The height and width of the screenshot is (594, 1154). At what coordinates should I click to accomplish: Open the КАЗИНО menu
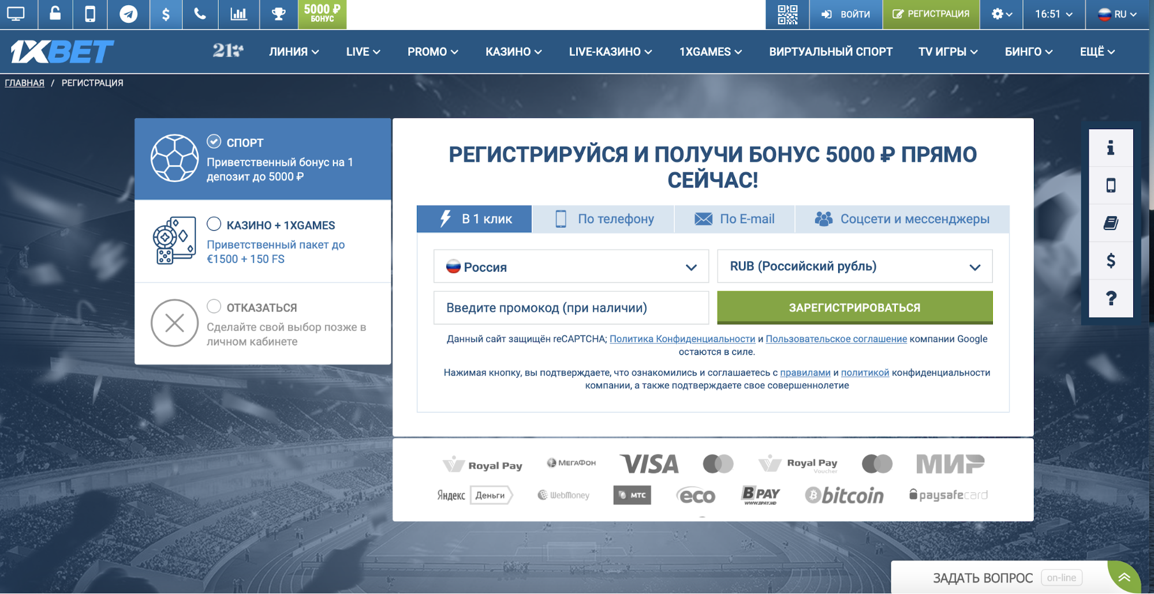pyautogui.click(x=513, y=52)
